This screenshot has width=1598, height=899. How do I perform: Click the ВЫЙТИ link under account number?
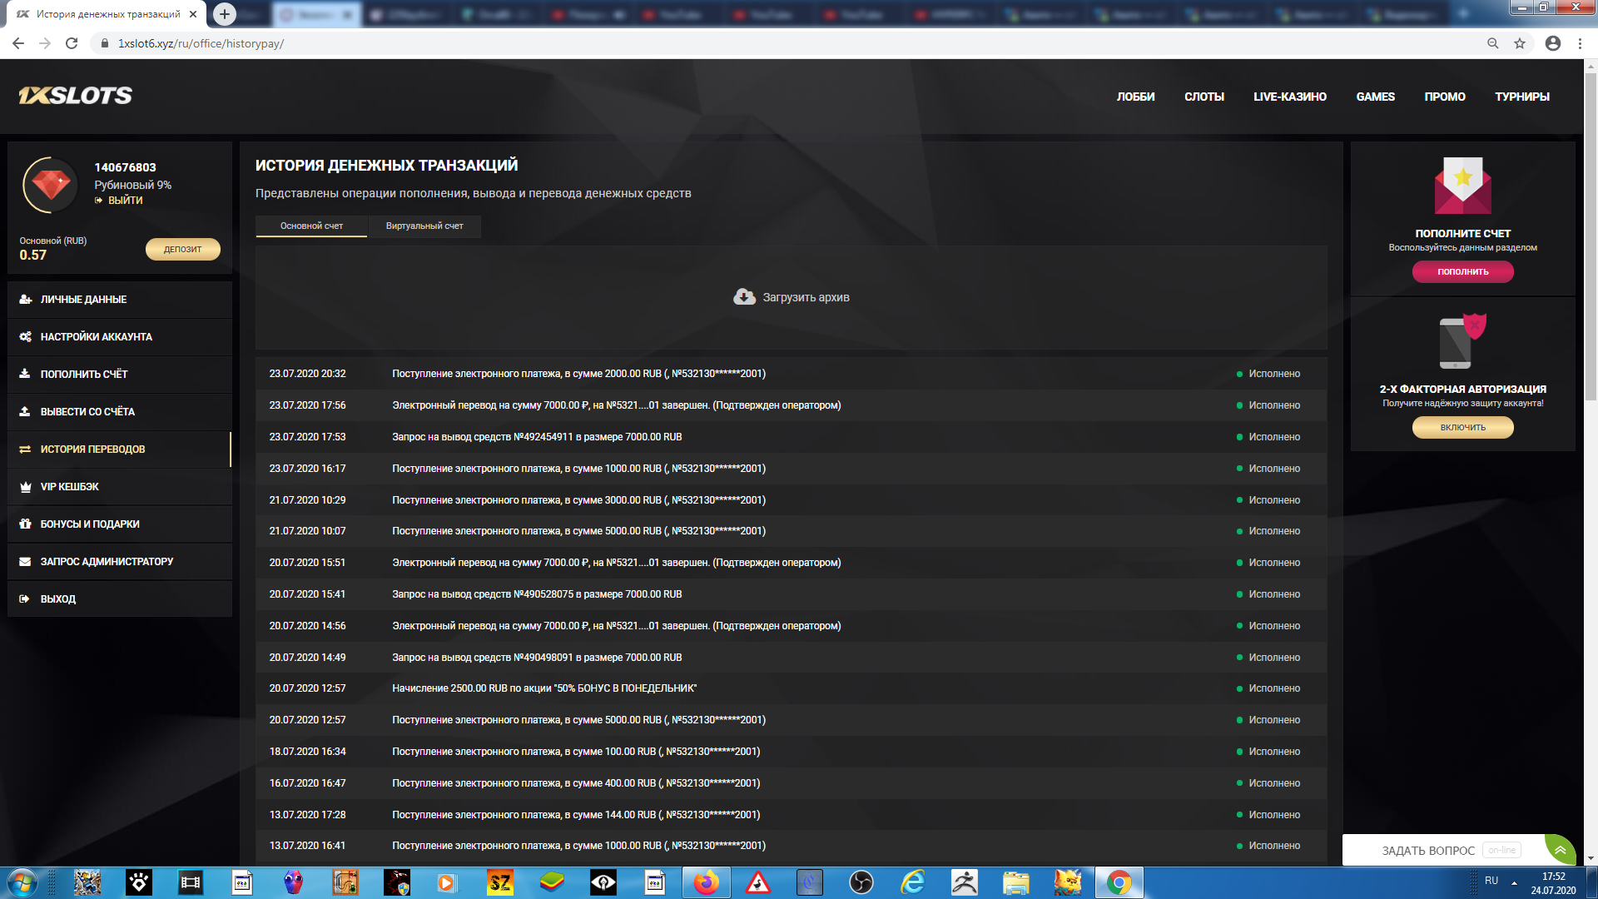pyautogui.click(x=125, y=201)
